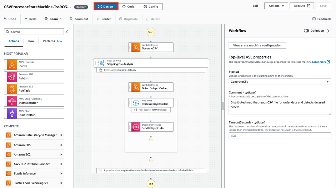336x188 pixels.
Task: Click the Amazon Data Lifecycle Manager icon
Action: pos(9,135)
